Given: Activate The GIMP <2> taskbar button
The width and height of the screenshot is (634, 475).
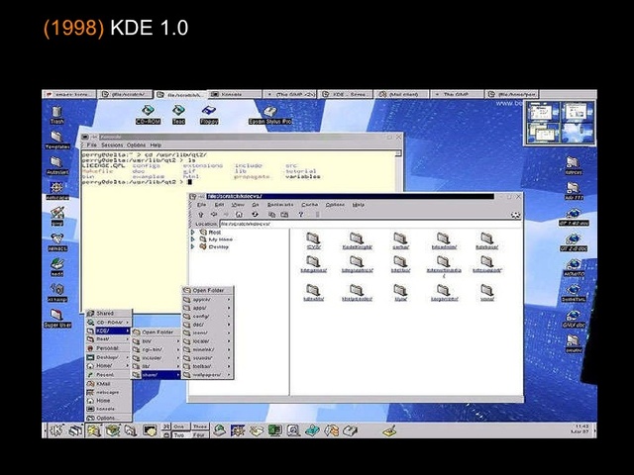Looking at the screenshot, I should (289, 94).
